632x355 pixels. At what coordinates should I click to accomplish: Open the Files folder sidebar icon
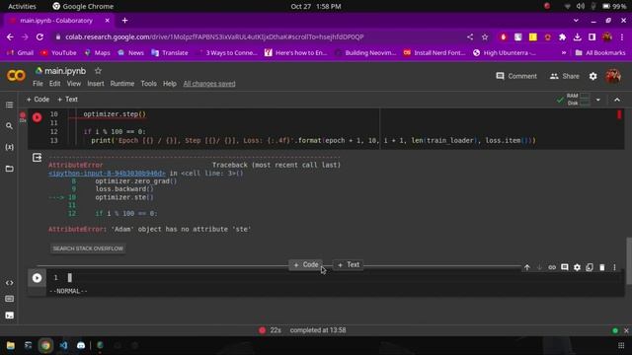pos(9,169)
